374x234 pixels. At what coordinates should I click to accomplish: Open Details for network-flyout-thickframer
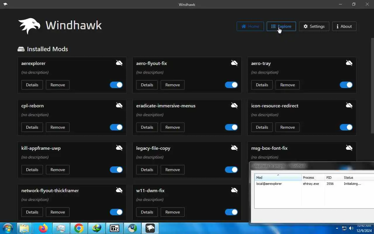tap(32, 212)
